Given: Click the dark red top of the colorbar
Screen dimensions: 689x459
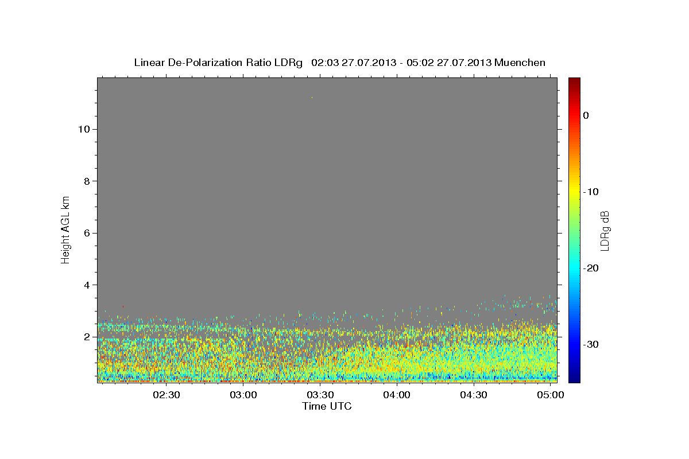Looking at the screenshot, I should 574,81.
